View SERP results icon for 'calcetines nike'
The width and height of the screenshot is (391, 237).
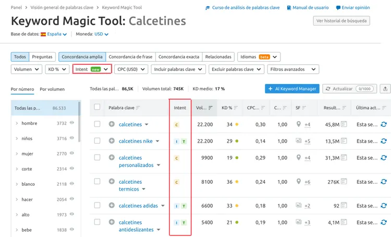[x=344, y=140]
